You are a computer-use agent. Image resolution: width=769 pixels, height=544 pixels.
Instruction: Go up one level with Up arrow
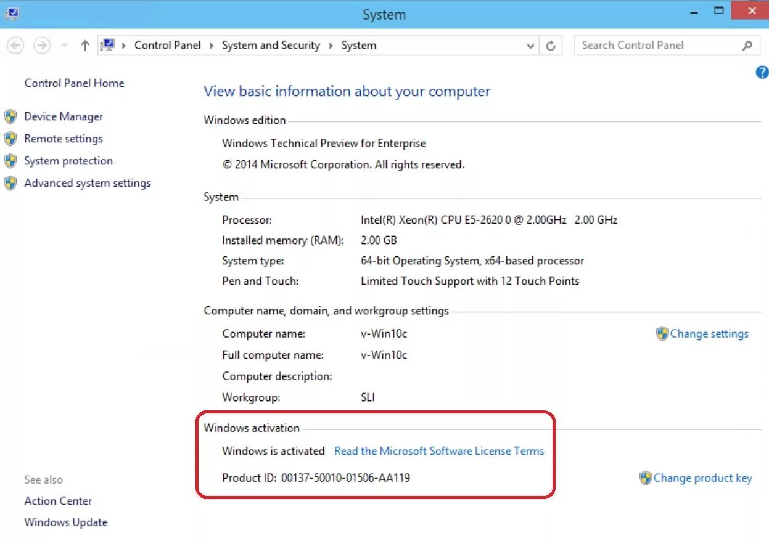(x=85, y=46)
